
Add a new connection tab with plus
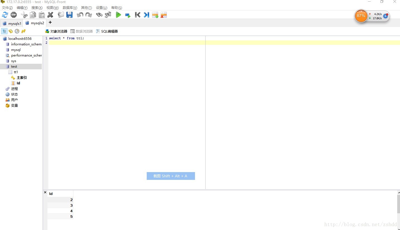(x=50, y=22)
